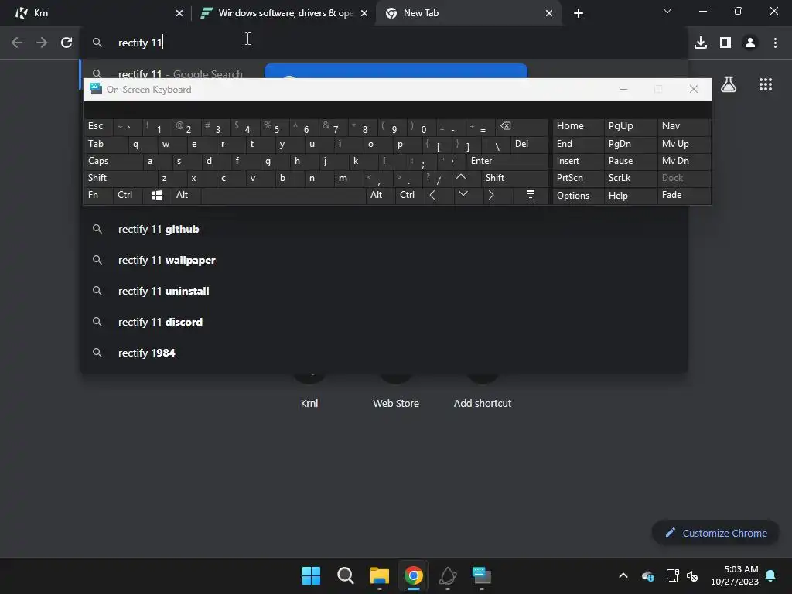Screen dimensions: 792x594
Task: Click Tab key on On-Screen Keyboard
Action: point(105,145)
